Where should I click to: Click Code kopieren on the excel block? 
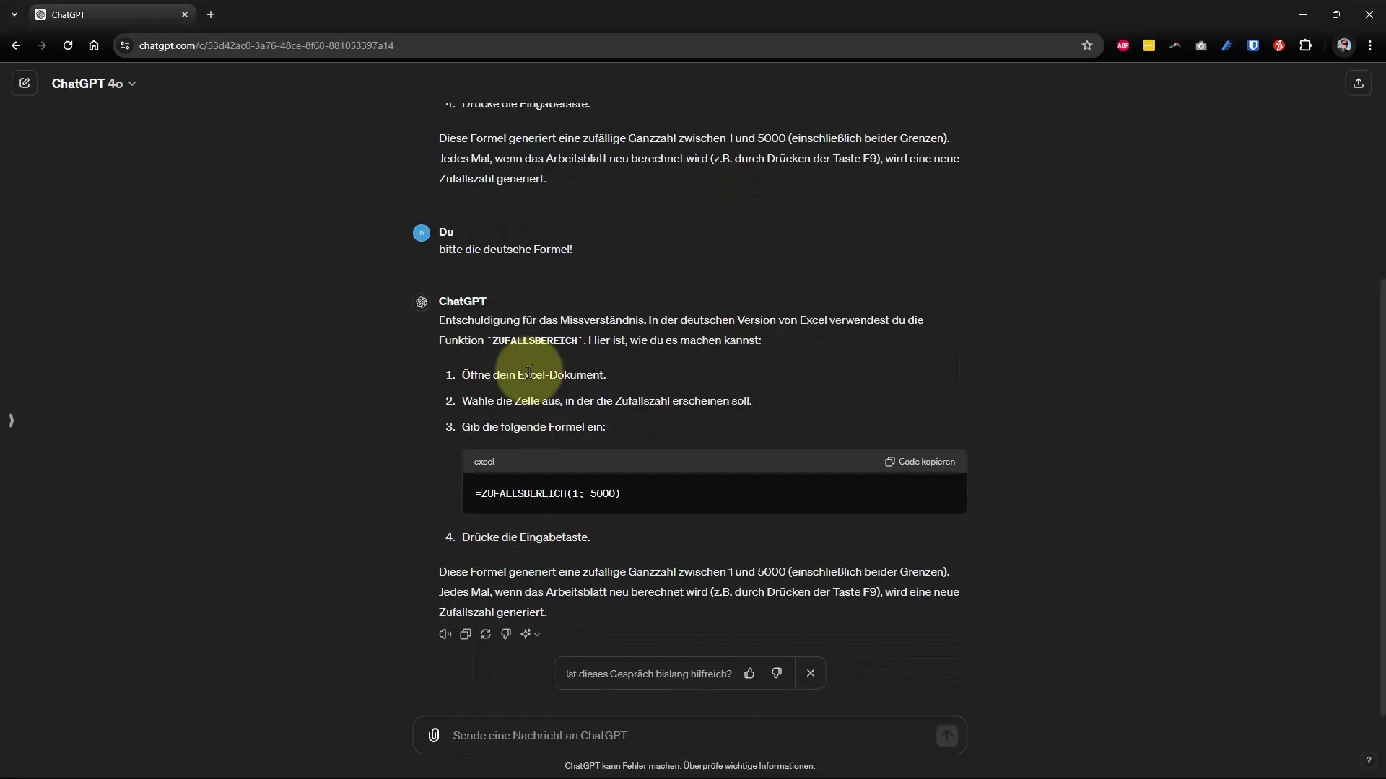(x=920, y=462)
